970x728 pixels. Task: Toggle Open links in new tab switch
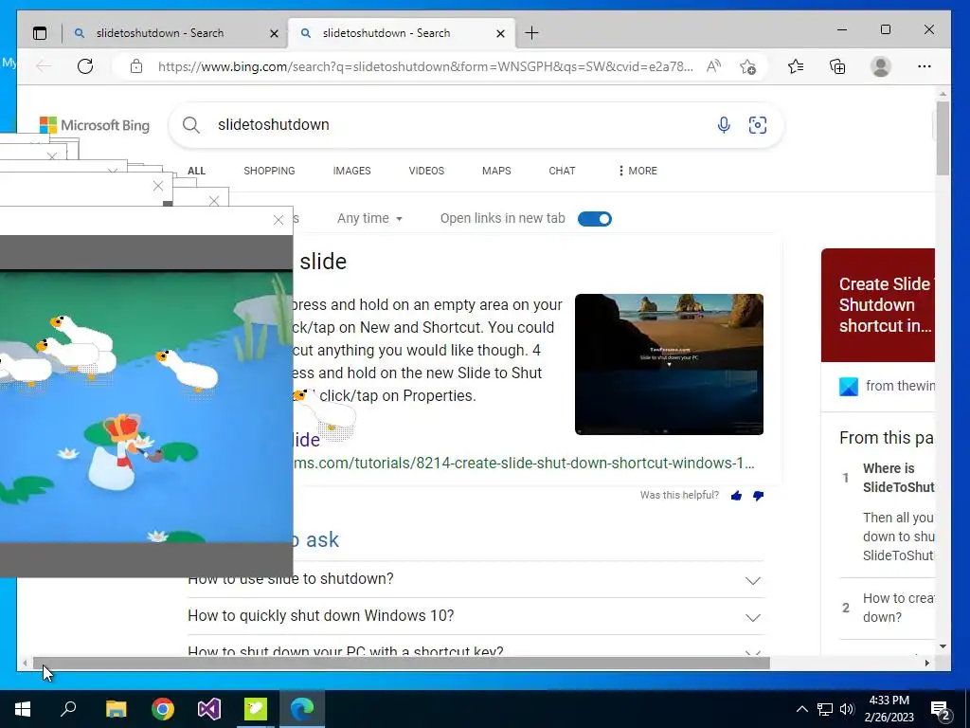pos(595,219)
